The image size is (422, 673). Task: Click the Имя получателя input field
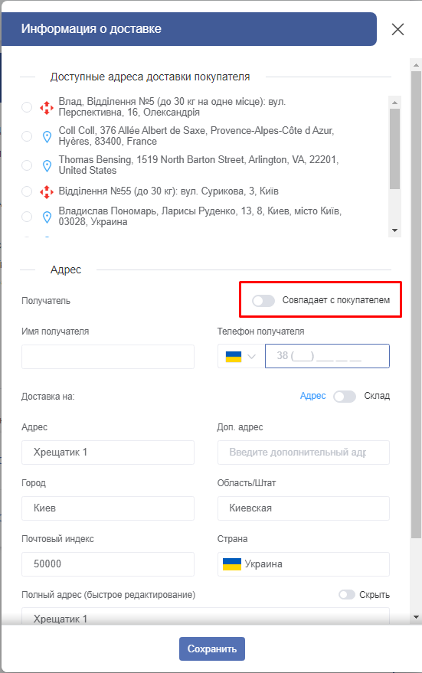pos(108,357)
